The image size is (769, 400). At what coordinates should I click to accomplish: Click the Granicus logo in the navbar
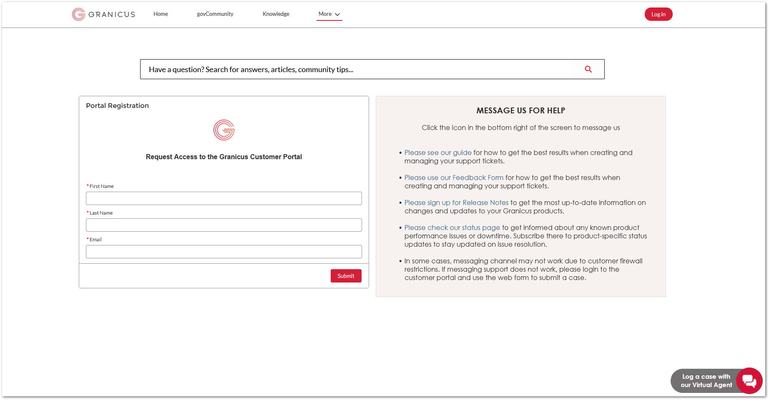tap(103, 14)
